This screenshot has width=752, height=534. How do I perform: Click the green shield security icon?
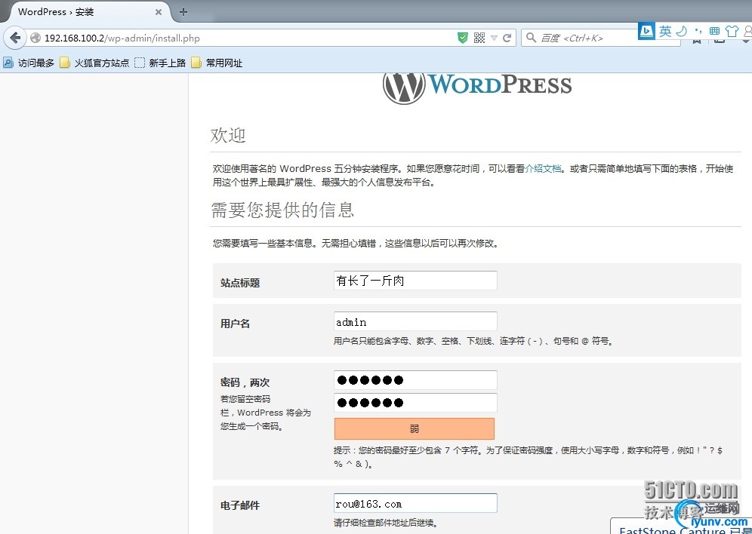463,38
